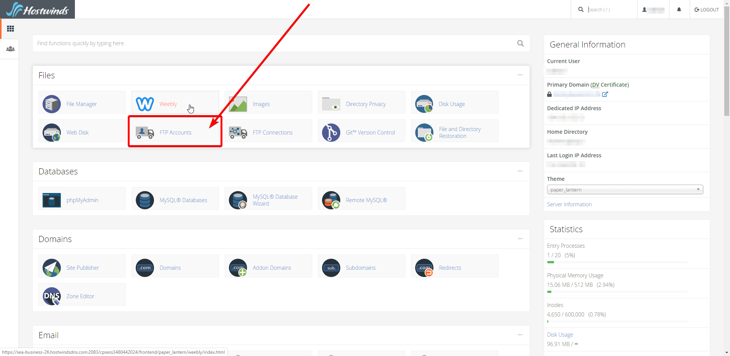
Task: Click the MySQL Database Wizard link text
Action: pyautogui.click(x=275, y=200)
